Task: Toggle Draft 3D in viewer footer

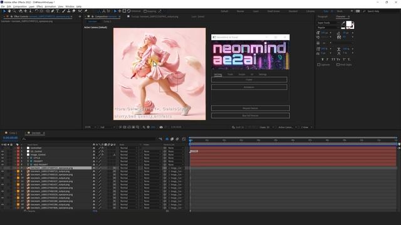Action: point(238,127)
